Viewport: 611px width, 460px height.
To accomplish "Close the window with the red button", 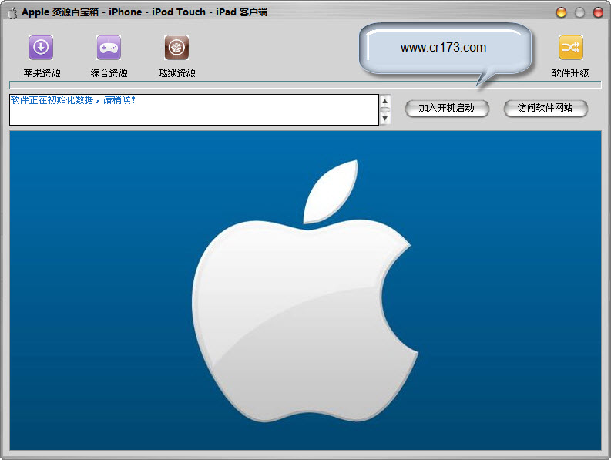I will (x=598, y=12).
